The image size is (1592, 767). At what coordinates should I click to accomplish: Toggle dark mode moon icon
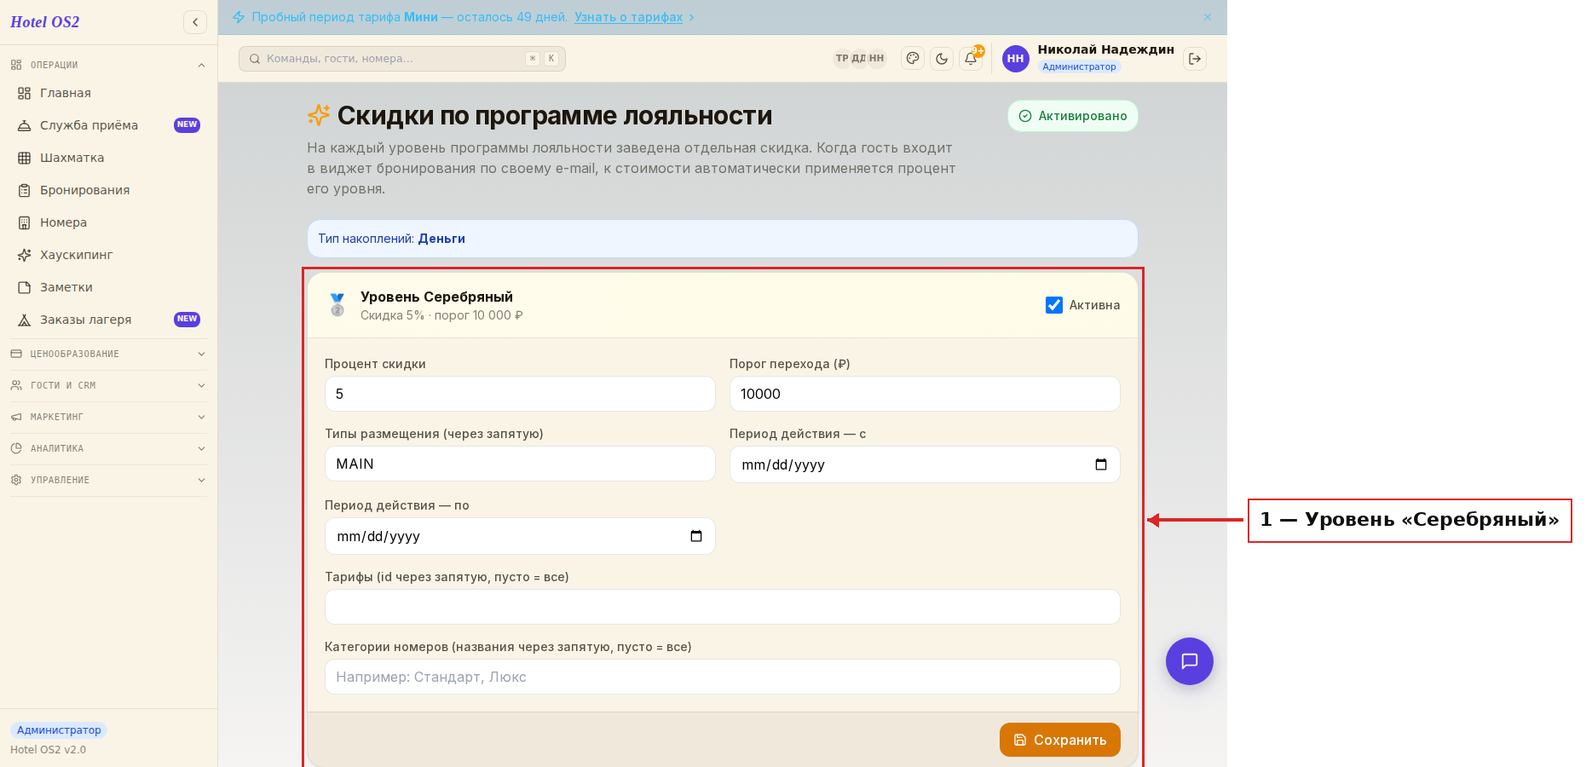tap(942, 59)
